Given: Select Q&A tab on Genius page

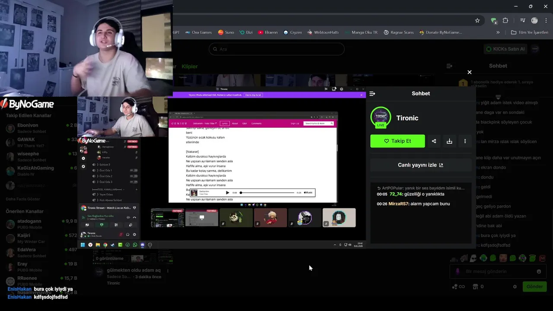Looking at the screenshot, I should [245, 124].
